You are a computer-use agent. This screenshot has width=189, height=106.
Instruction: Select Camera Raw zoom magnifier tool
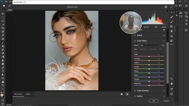pos(172,79)
